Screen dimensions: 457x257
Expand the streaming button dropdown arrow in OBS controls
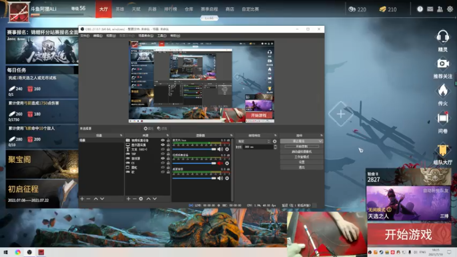point(320,141)
